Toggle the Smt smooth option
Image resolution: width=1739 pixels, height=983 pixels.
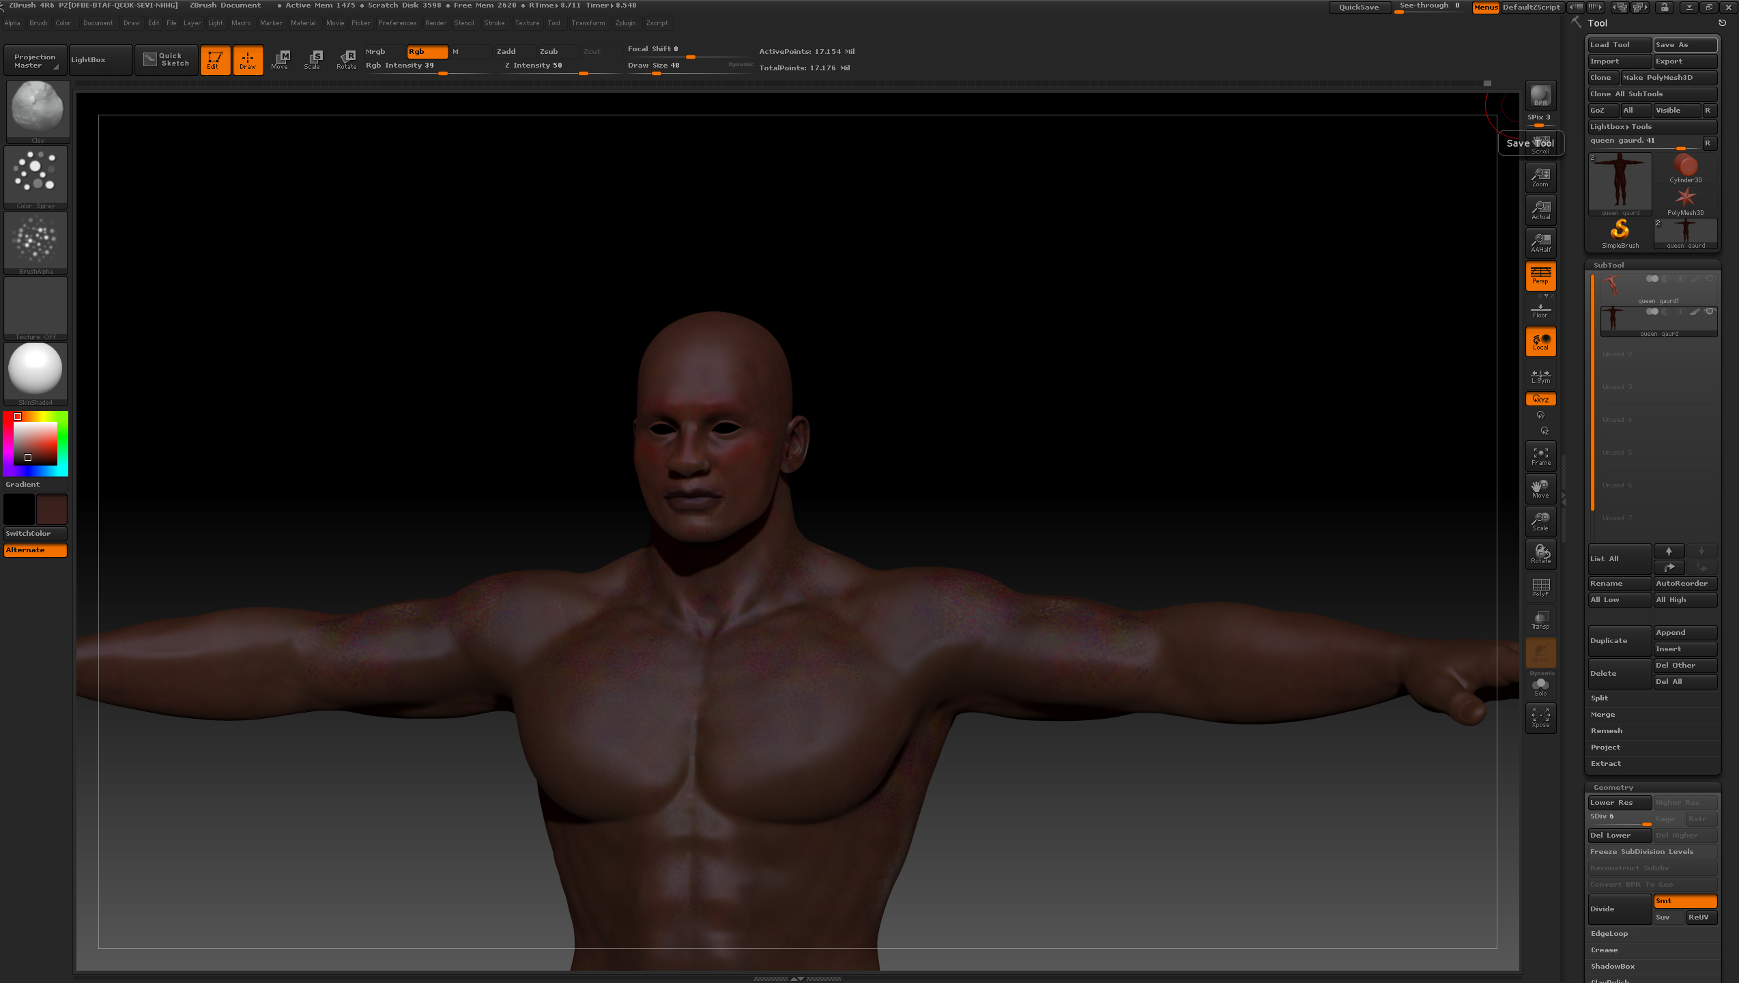[x=1684, y=901]
